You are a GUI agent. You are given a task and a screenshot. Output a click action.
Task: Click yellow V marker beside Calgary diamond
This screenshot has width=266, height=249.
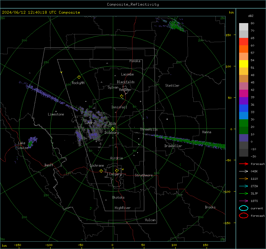click(123, 169)
